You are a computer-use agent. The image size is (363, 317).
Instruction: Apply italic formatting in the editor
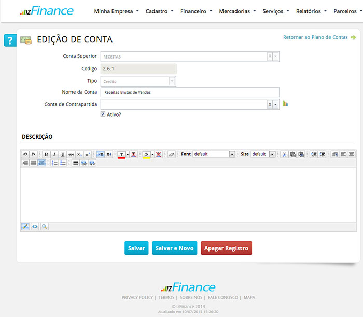pos(54,154)
